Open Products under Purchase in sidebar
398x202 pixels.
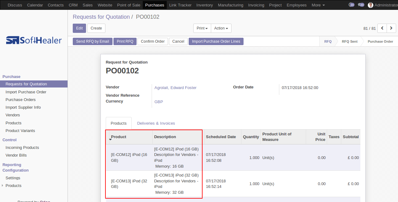[x=34, y=123]
